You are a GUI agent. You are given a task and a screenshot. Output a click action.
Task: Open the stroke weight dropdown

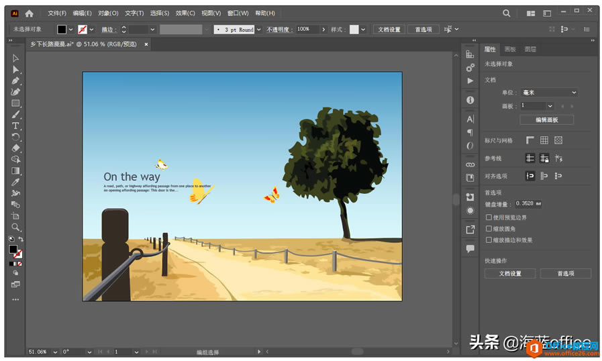tap(152, 30)
